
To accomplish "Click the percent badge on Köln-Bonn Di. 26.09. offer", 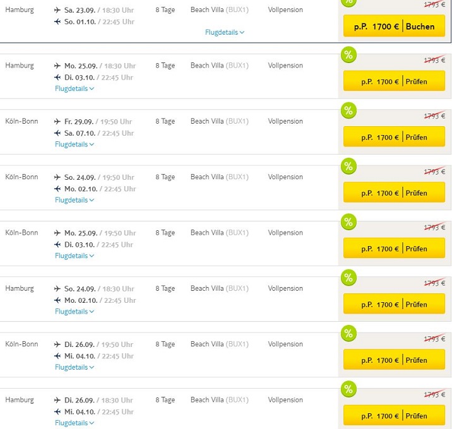I will coord(348,334).
